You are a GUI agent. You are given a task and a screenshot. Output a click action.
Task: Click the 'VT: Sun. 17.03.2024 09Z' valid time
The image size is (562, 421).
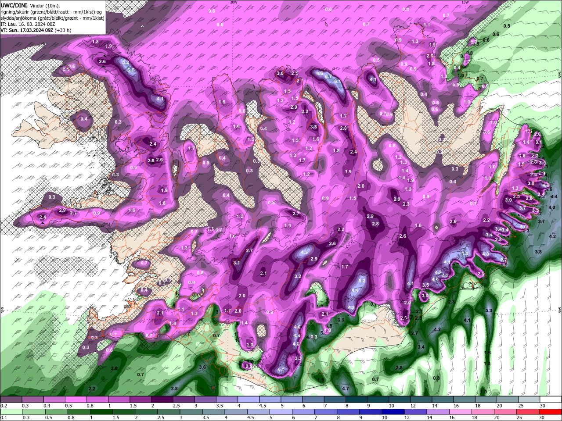27,30
